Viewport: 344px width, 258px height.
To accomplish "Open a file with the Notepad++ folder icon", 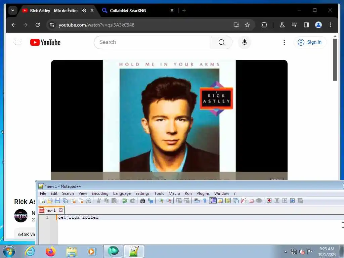I will point(50,201).
